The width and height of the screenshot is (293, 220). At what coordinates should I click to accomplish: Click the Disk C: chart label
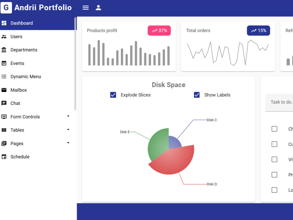tap(212, 120)
